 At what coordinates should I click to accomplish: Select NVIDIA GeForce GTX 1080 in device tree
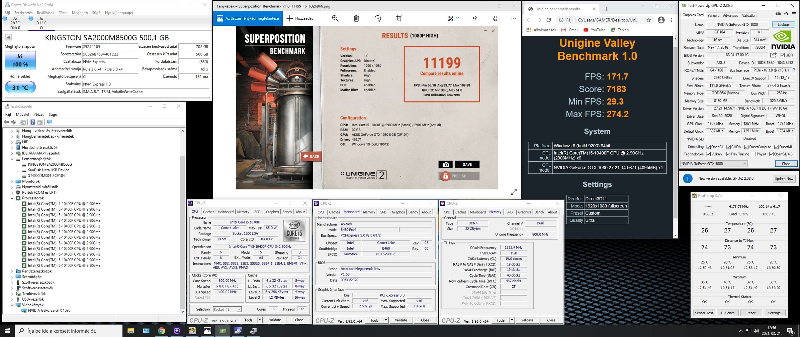point(49,311)
